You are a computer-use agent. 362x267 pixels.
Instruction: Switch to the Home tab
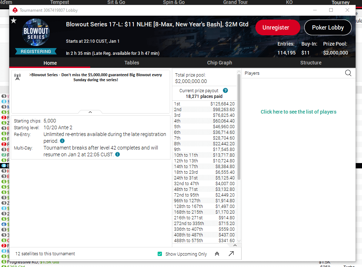pyautogui.click(x=50, y=63)
